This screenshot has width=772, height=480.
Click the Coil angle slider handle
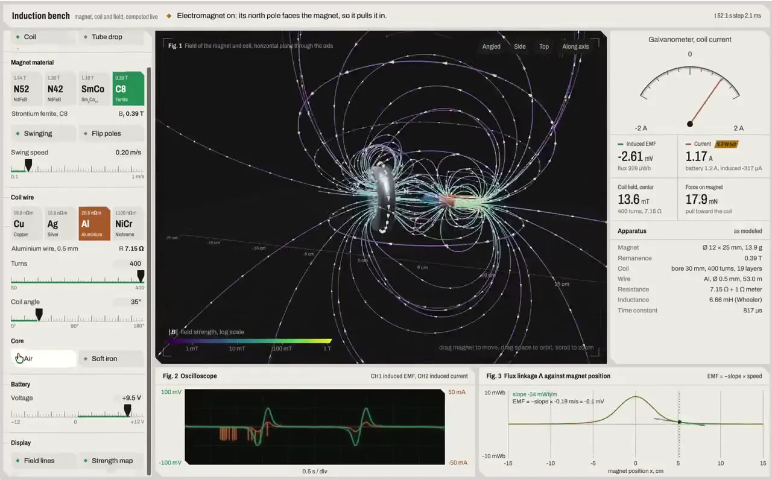(x=39, y=314)
